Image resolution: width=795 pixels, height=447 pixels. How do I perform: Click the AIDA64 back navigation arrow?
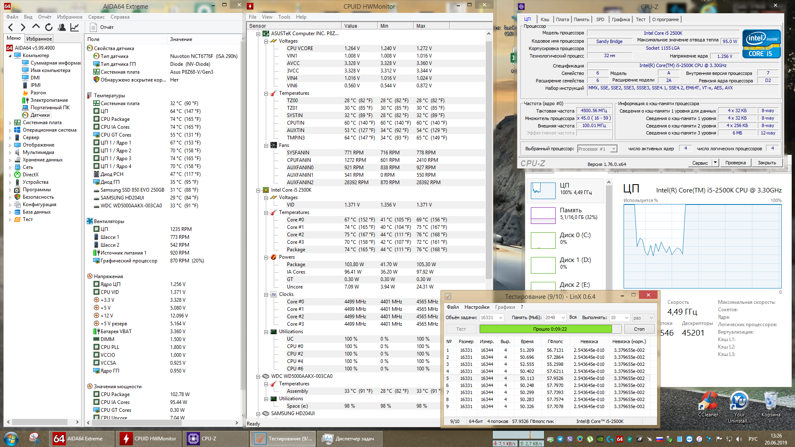tap(11, 27)
